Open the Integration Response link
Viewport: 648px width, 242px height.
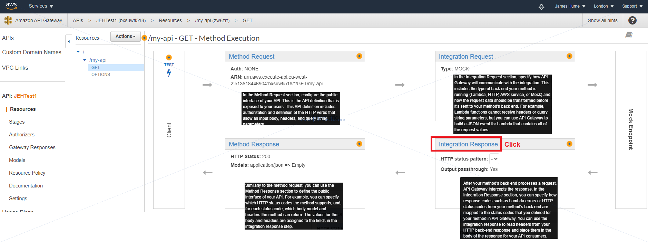coord(468,144)
